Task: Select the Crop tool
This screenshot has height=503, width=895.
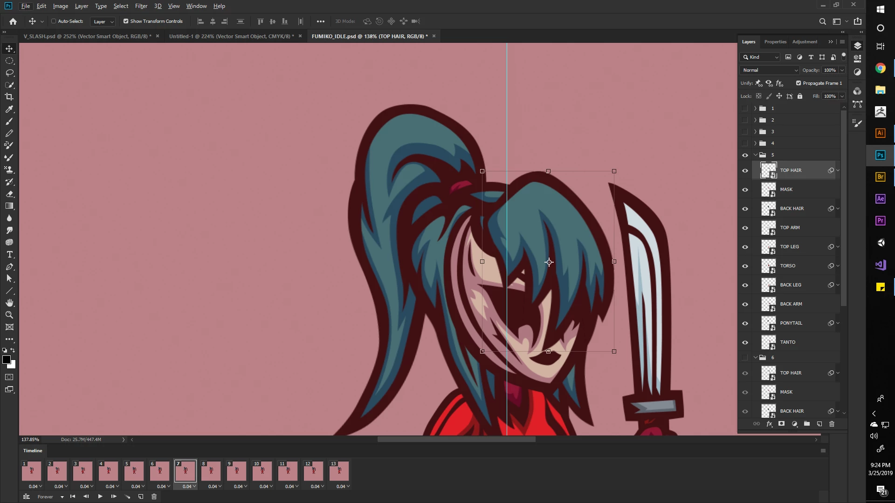Action: click(x=9, y=97)
